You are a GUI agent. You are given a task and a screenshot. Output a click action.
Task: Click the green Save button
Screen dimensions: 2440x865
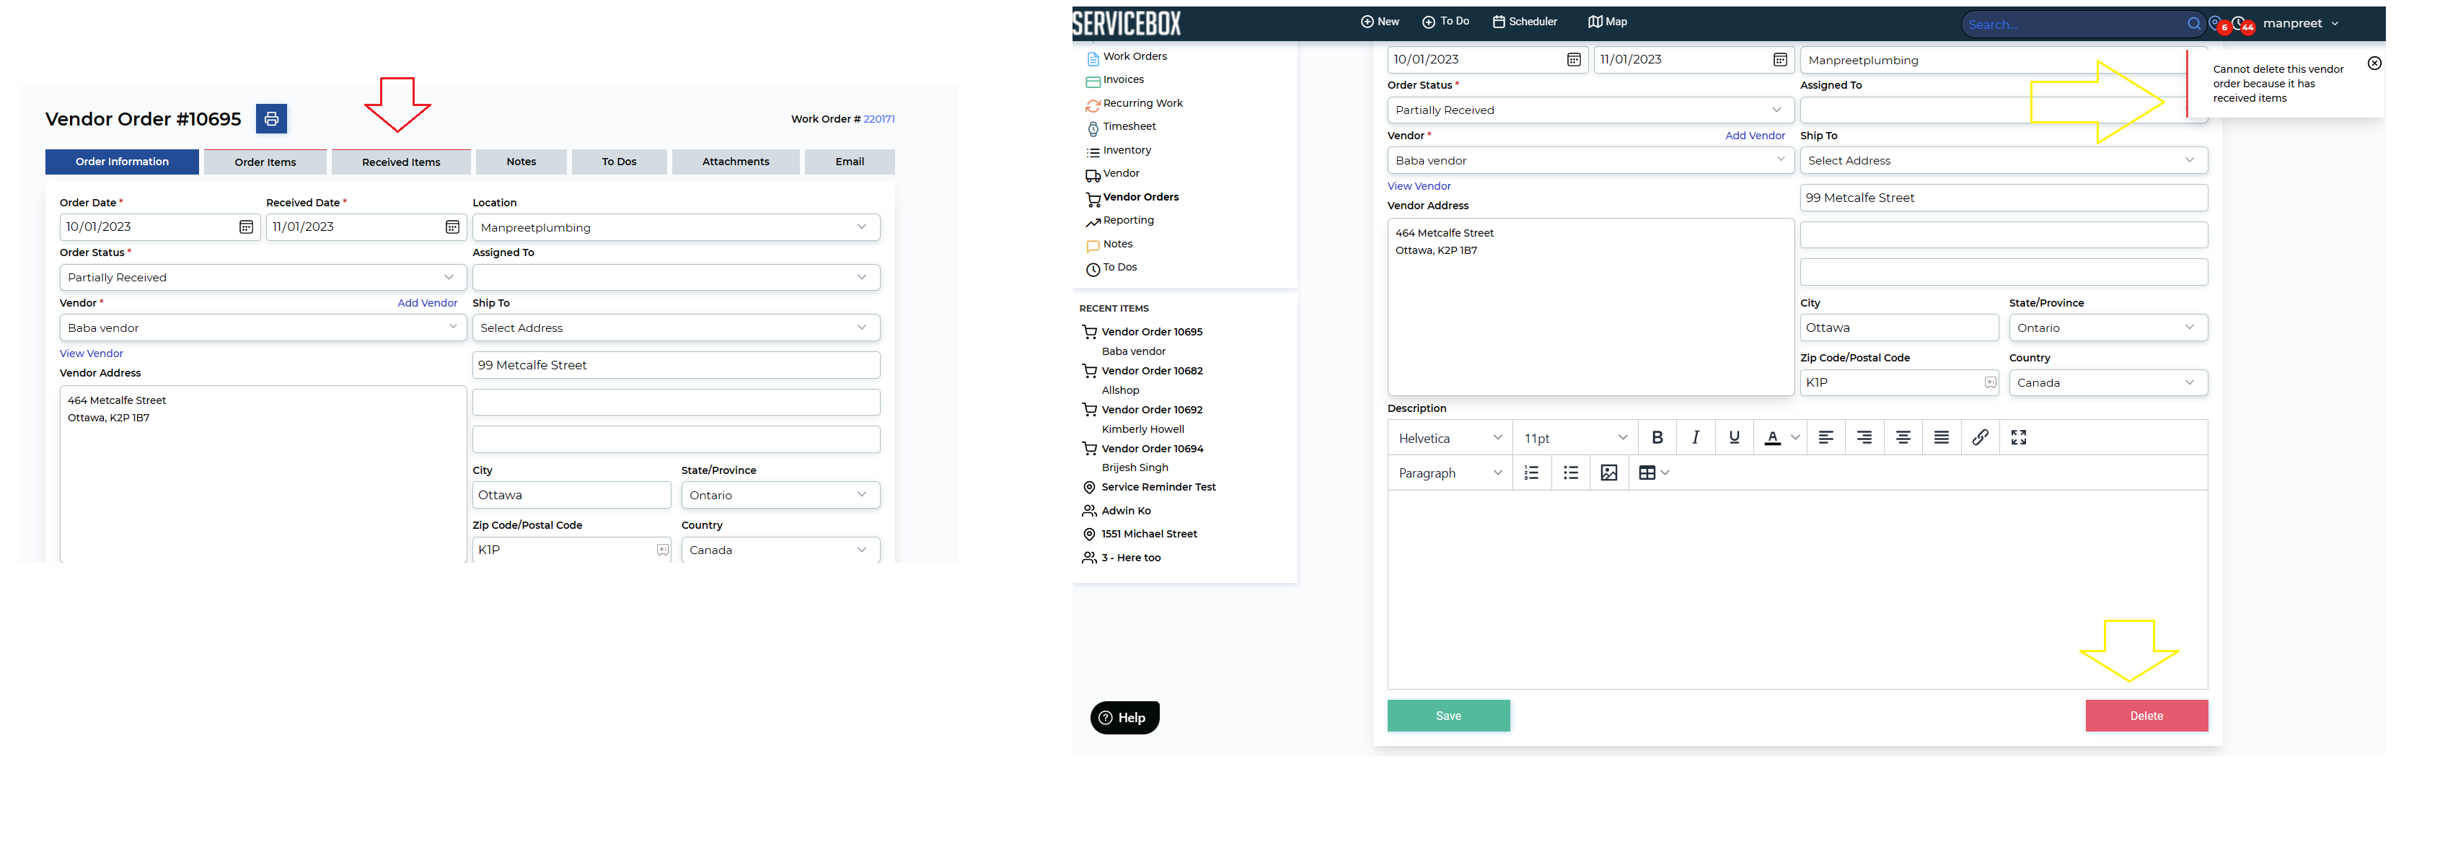[1448, 716]
